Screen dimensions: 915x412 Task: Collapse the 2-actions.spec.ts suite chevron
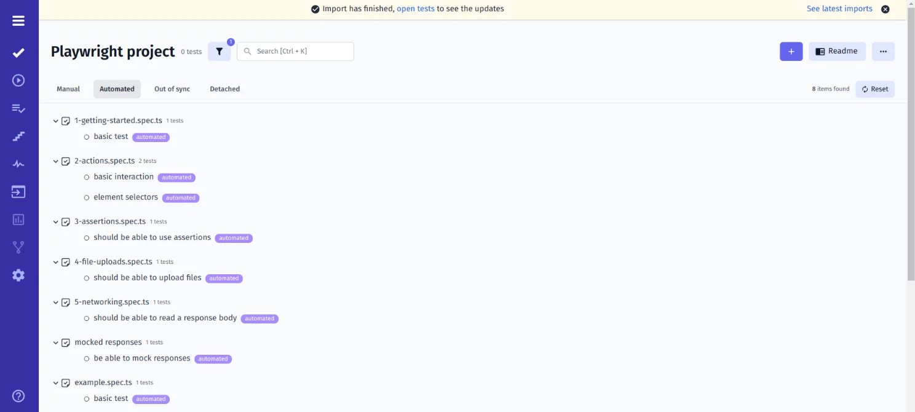click(x=55, y=160)
